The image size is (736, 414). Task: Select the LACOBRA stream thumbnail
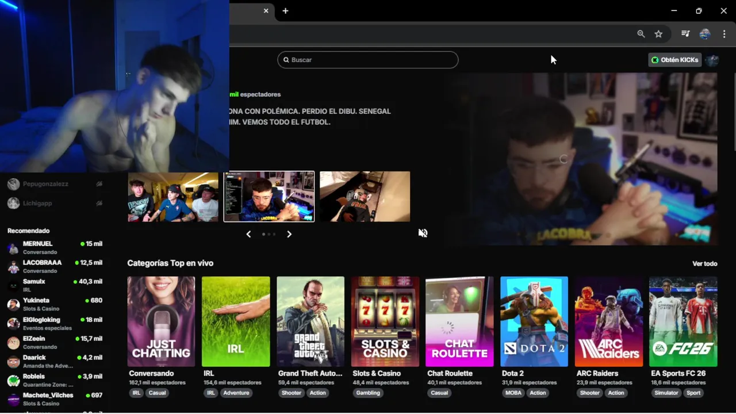[x=269, y=197]
